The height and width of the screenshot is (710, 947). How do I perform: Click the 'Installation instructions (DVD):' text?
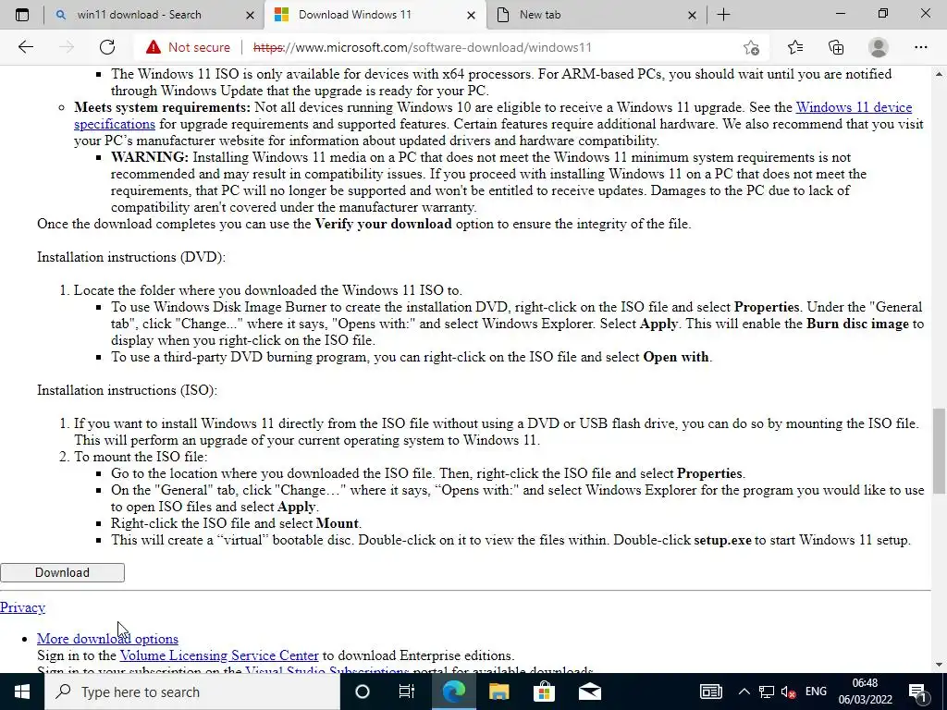click(x=131, y=257)
